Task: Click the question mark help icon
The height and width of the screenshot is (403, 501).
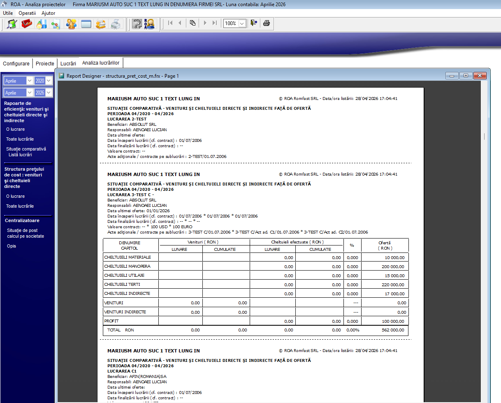Action: pyautogui.click(x=137, y=23)
